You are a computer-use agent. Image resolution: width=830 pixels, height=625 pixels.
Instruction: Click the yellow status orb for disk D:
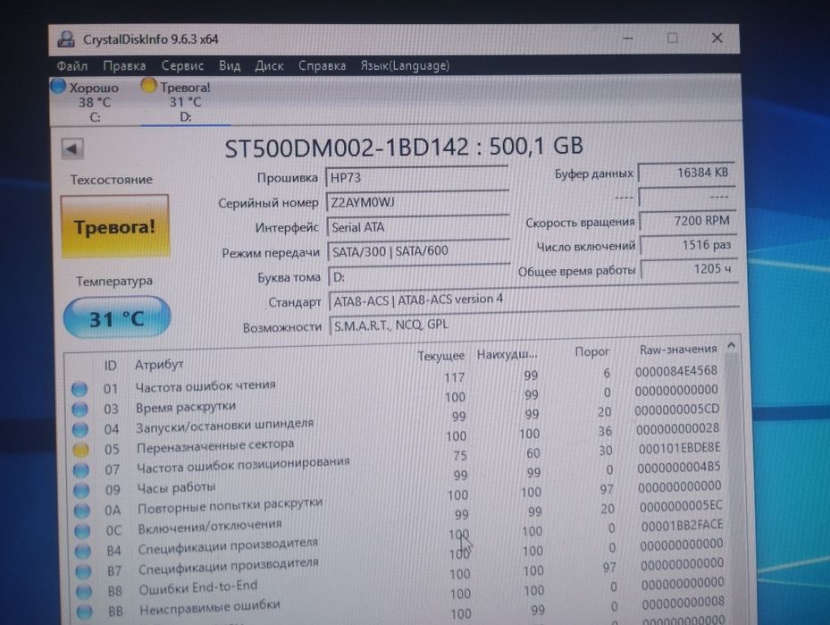tap(148, 85)
